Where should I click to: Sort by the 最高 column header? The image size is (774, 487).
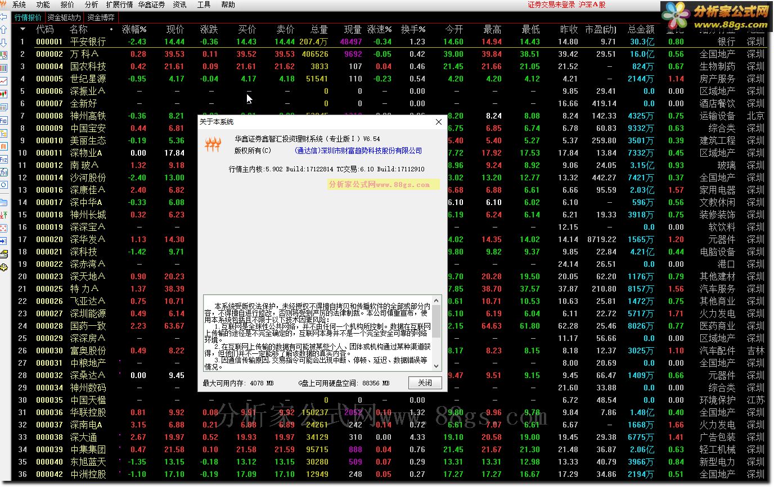click(x=492, y=29)
